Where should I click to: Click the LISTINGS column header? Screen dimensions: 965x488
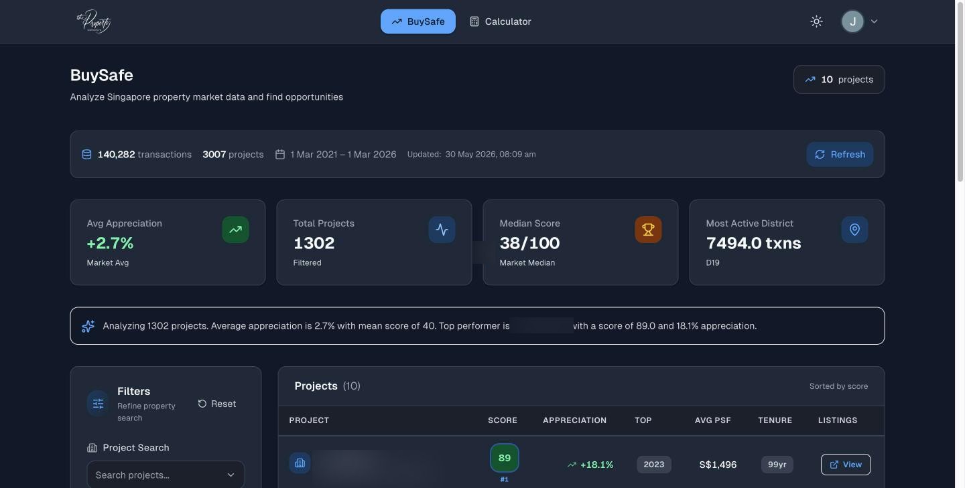tap(838, 420)
